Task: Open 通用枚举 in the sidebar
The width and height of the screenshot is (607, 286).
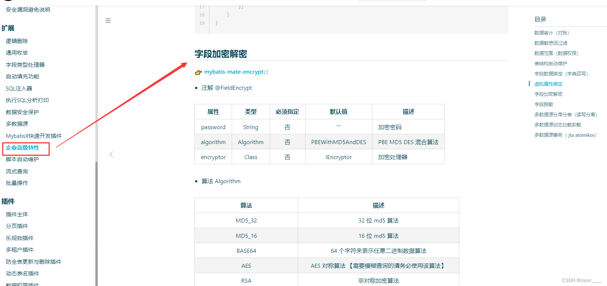Action: pos(17,53)
